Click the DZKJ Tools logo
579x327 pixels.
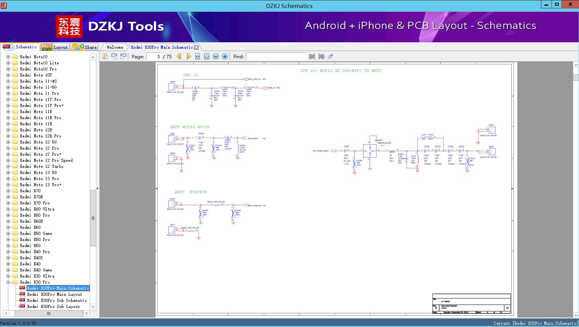coord(110,27)
